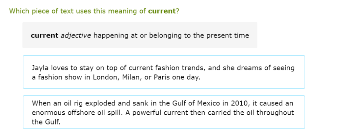Select the answer about the oil rig explosion
347x139 pixels.
pos(164,112)
